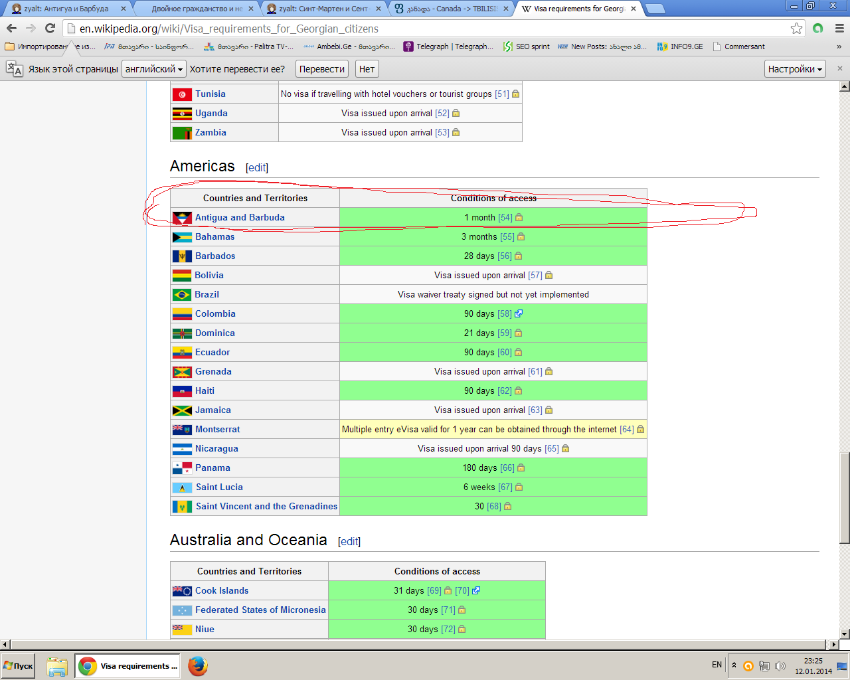Image resolution: width=850 pixels, height=680 pixels.
Task: Open the Telegraph bookmark
Action: [449, 46]
